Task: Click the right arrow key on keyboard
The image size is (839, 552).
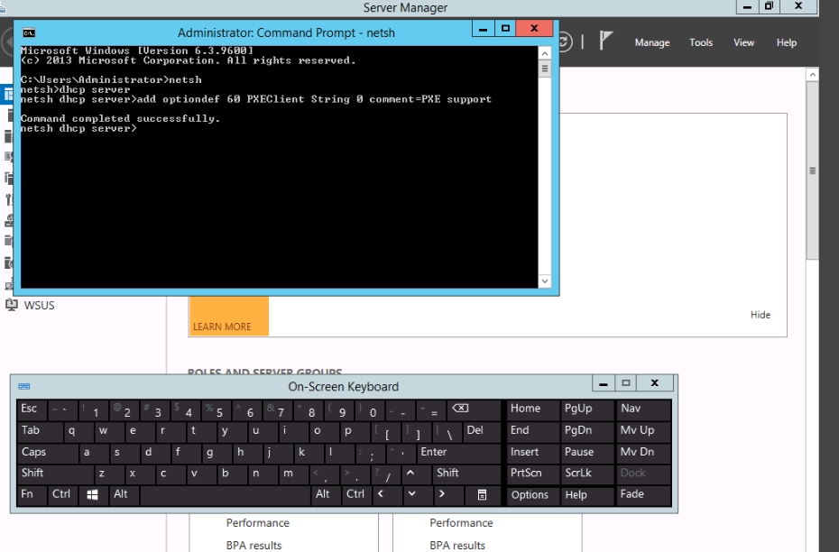Action: point(447,495)
